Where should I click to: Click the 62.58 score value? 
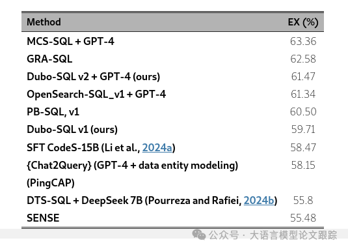[x=303, y=59]
